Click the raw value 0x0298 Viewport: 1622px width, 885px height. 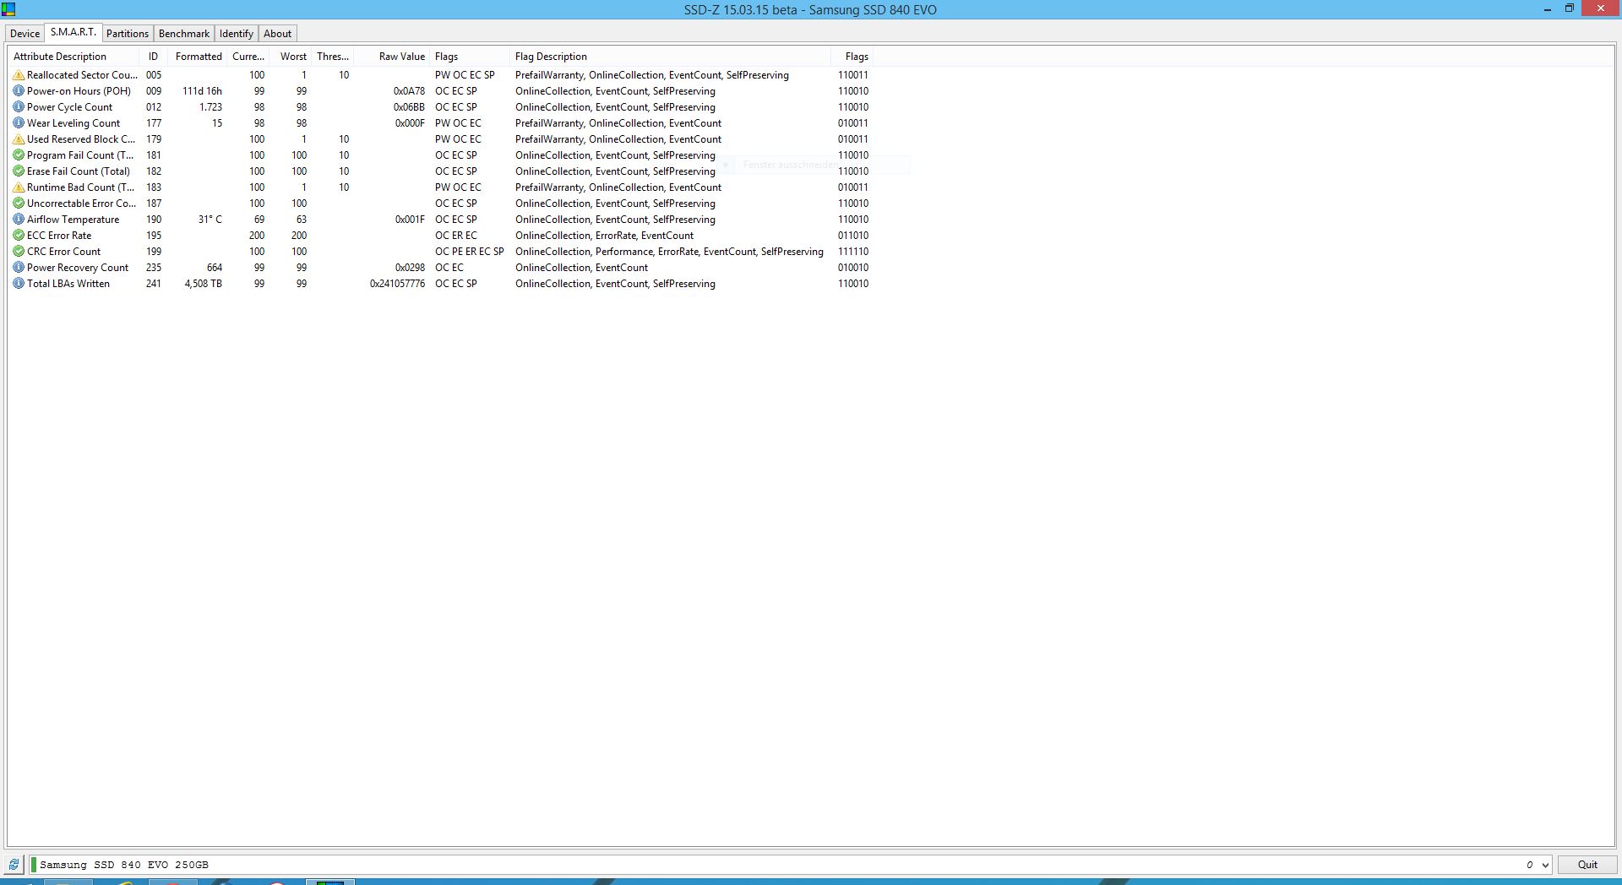[x=410, y=268]
